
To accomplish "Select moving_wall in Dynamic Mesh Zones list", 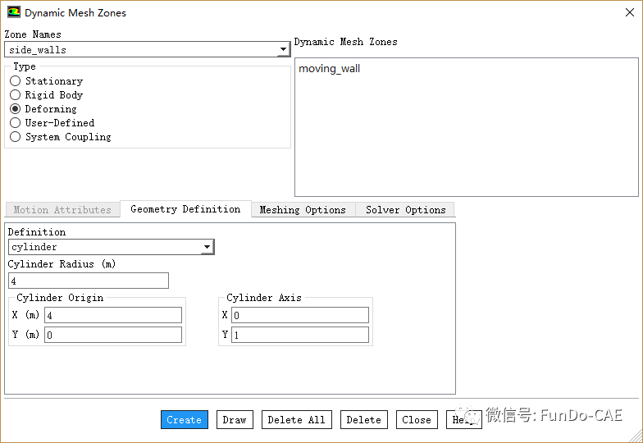I will (329, 69).
